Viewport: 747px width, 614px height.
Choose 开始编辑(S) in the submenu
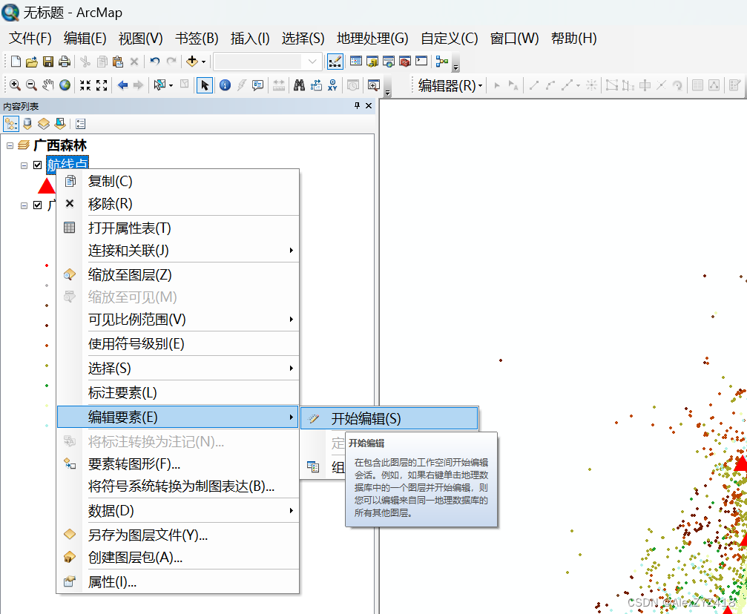point(389,419)
